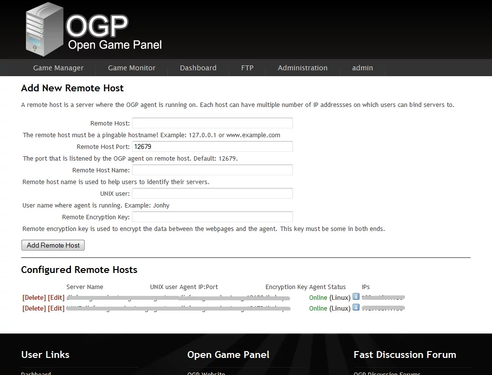Click the Agent Status column header
The height and width of the screenshot is (375, 492).
click(x=327, y=287)
